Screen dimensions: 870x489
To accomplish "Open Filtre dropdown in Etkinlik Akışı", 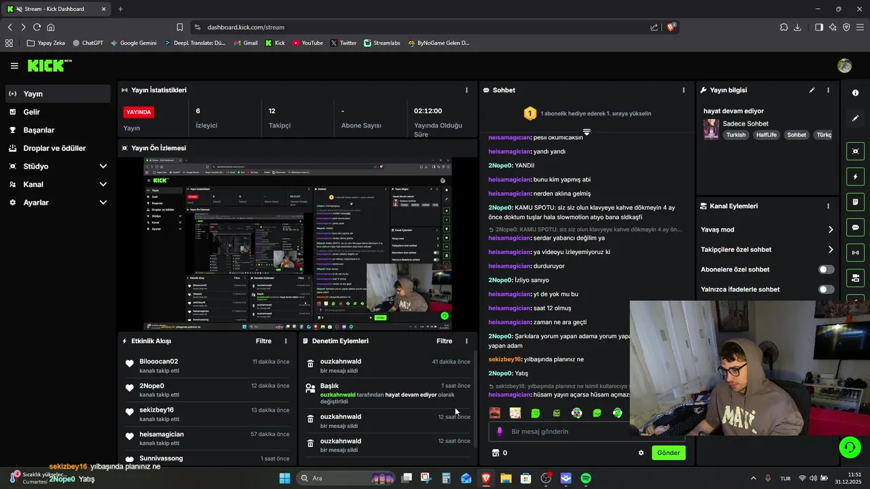I will pos(263,341).
